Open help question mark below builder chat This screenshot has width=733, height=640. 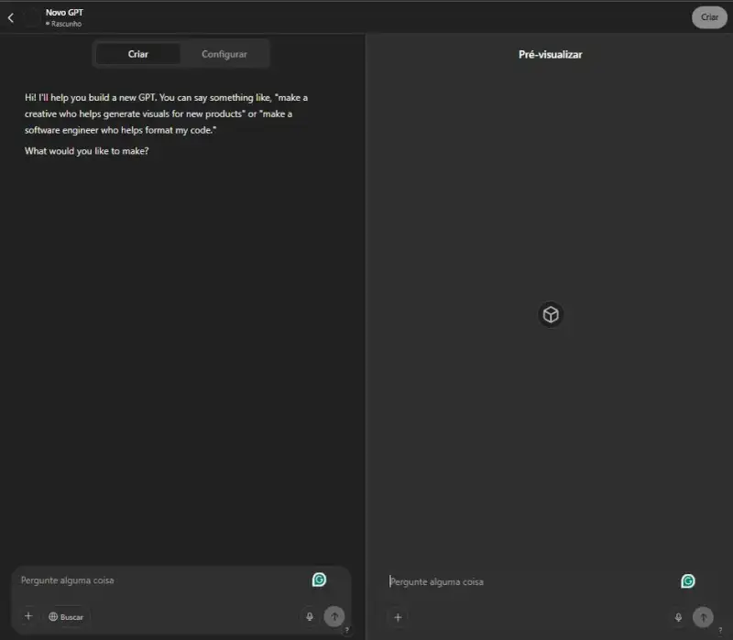(x=347, y=630)
